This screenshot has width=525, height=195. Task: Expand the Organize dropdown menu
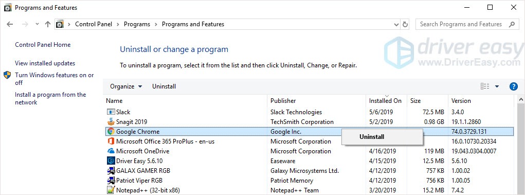[126, 86]
